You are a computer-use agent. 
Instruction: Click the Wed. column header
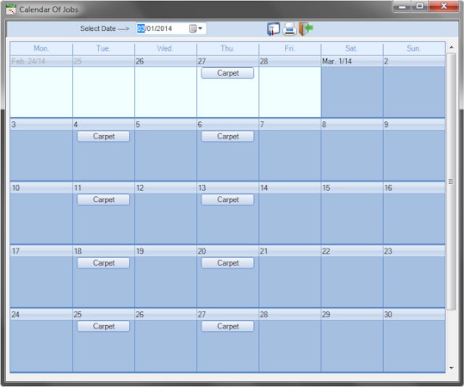pos(165,48)
